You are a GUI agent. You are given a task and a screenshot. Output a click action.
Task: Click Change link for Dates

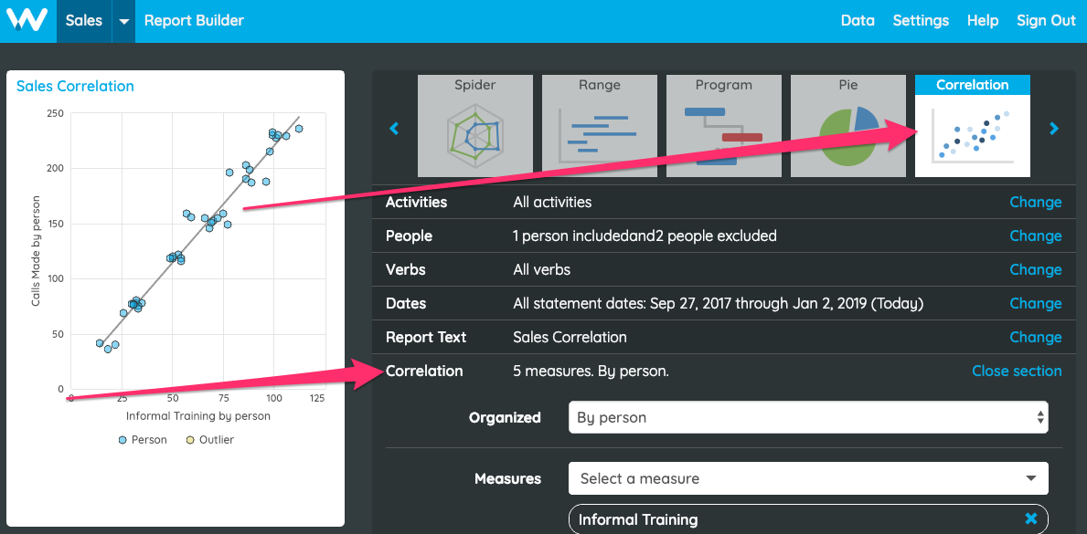[x=1035, y=303]
